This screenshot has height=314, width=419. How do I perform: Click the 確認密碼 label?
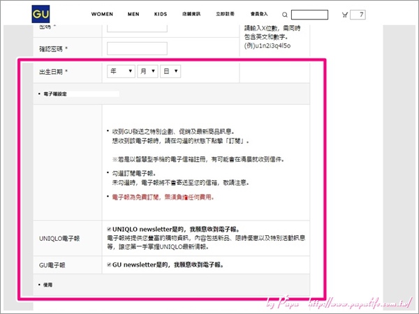51,49
